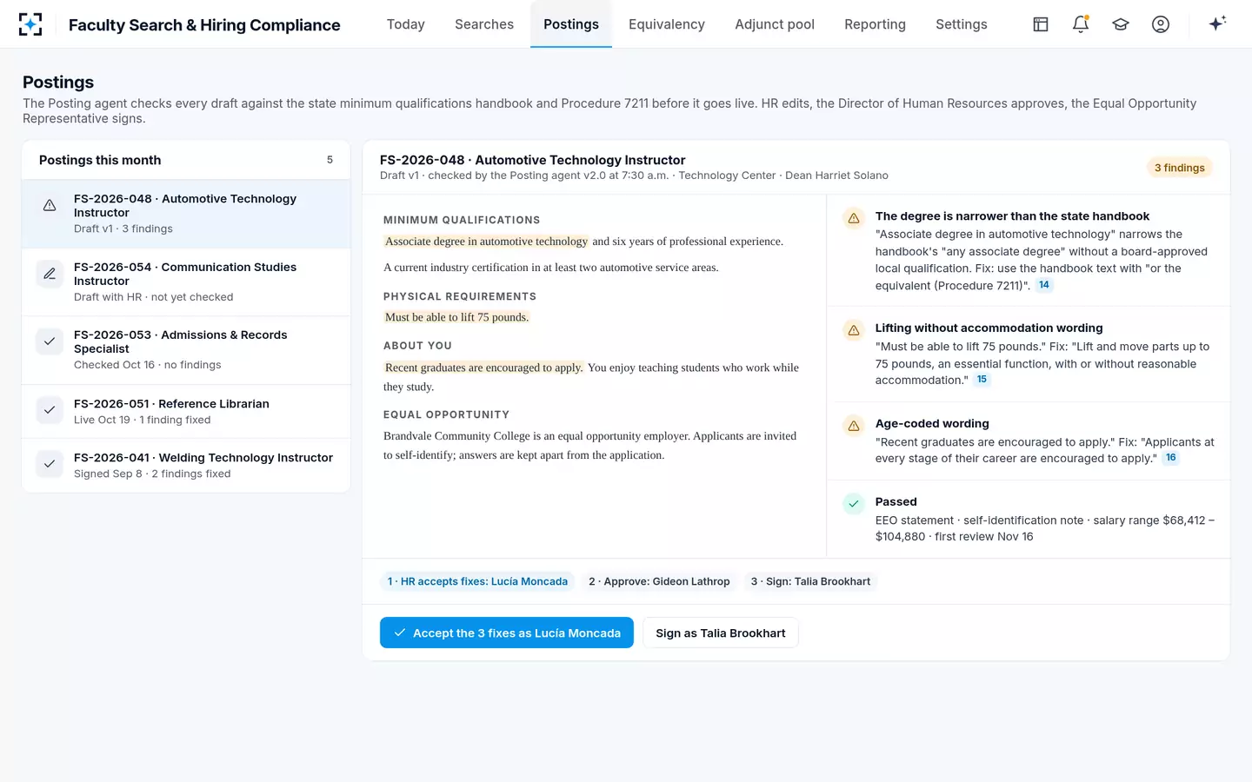Select FS-2026-051 Reference Librarian posting

tap(186, 411)
